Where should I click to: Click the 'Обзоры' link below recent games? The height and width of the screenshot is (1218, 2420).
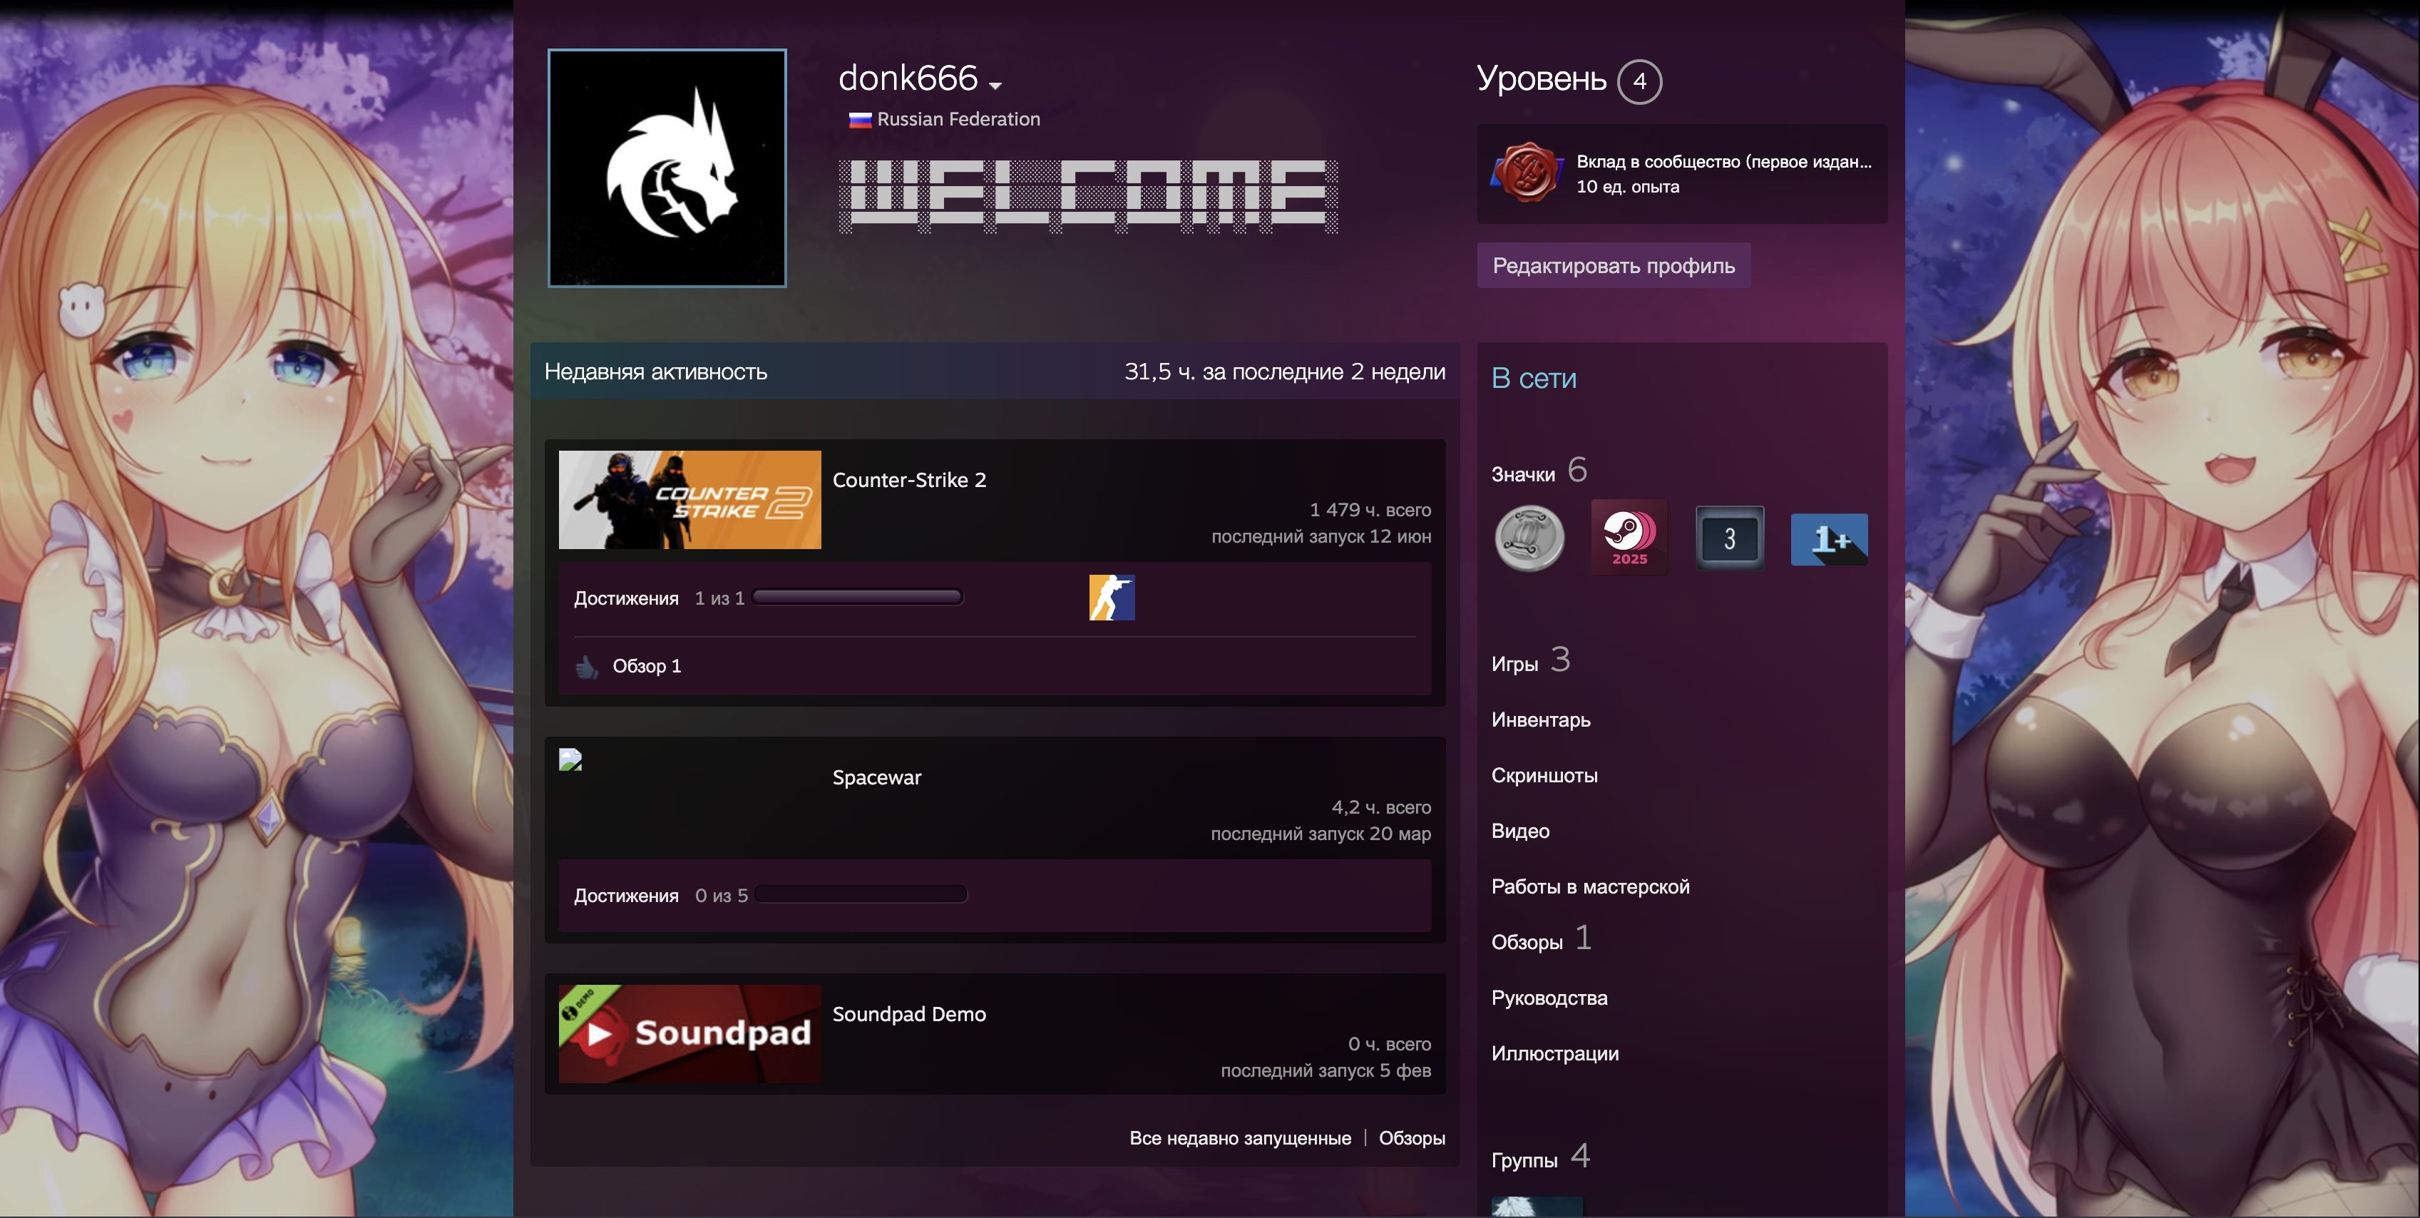click(1412, 1138)
